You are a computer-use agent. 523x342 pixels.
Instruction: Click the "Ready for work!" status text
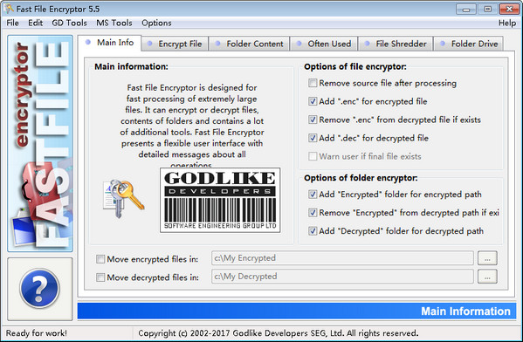pyautogui.click(x=37, y=333)
